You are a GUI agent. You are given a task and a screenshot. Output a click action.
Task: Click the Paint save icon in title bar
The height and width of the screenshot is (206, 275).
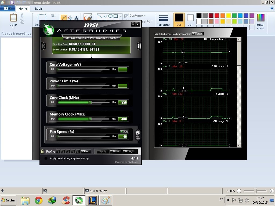tap(12, 2)
